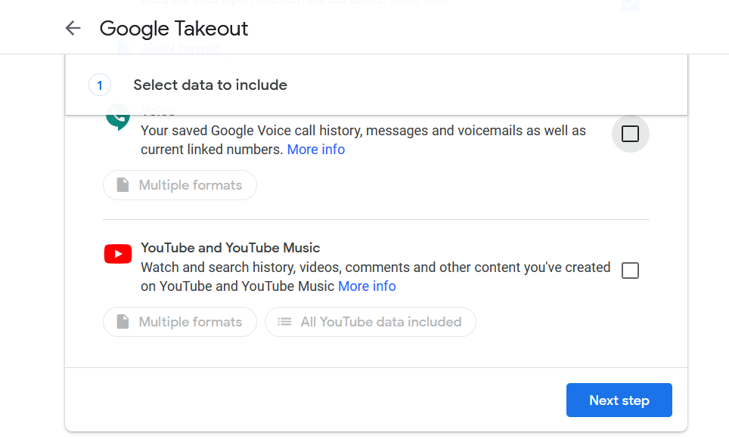
Task: Click the step 1 circle indicator
Action: (x=99, y=85)
